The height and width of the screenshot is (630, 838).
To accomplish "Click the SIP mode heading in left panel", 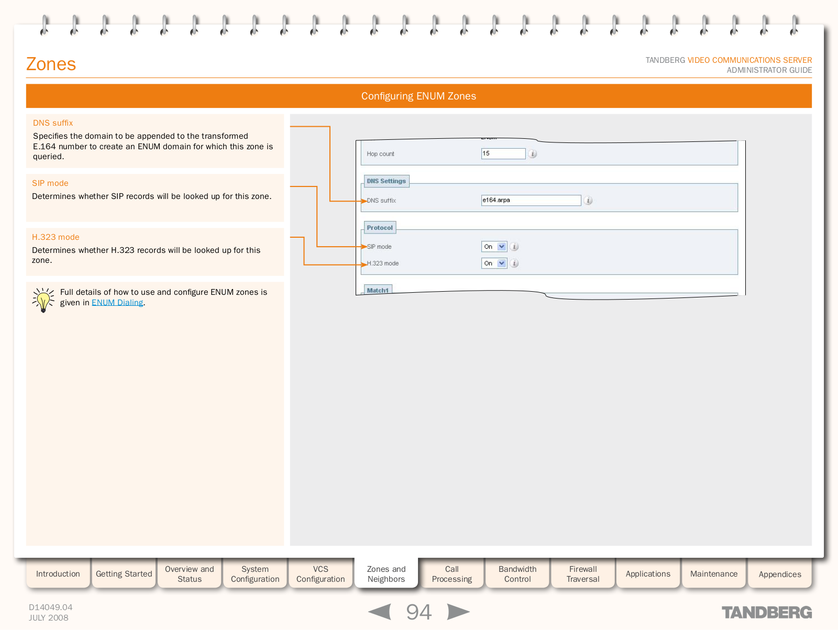I will tap(50, 183).
